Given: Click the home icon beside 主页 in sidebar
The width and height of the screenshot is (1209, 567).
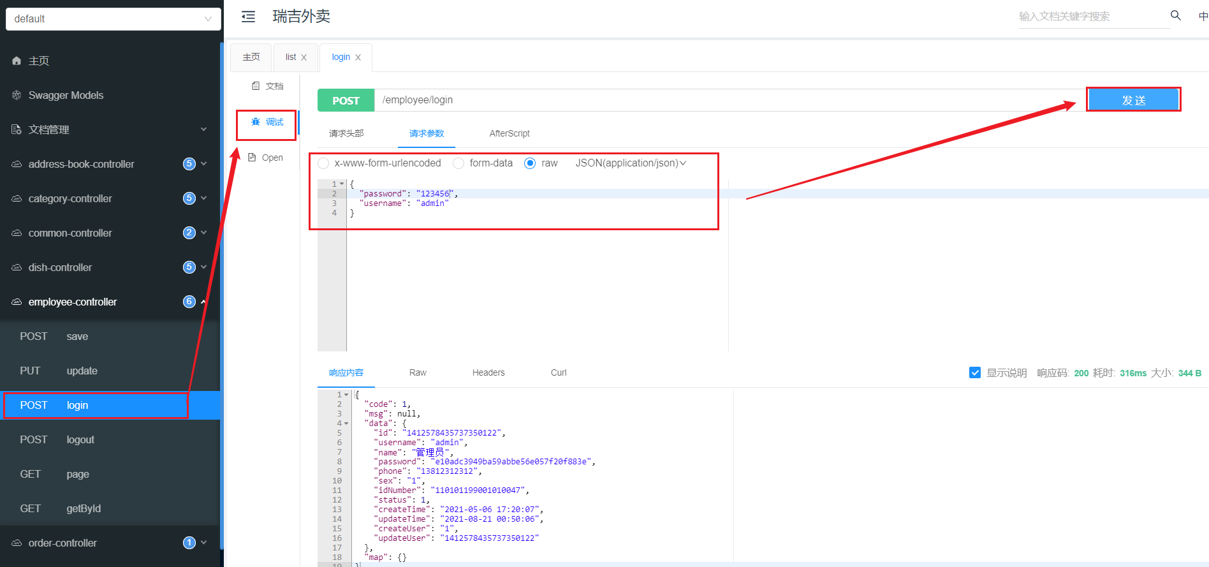Looking at the screenshot, I should 17,61.
